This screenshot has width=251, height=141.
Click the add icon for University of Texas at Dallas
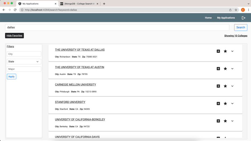(x=218, y=51)
